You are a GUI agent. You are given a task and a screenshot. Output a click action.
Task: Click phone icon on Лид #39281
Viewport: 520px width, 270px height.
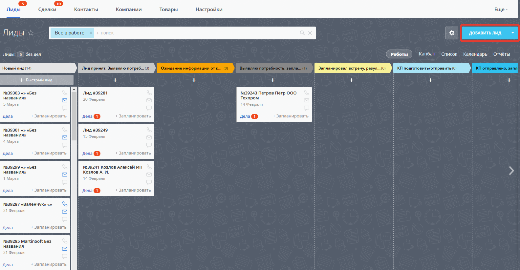(149, 93)
